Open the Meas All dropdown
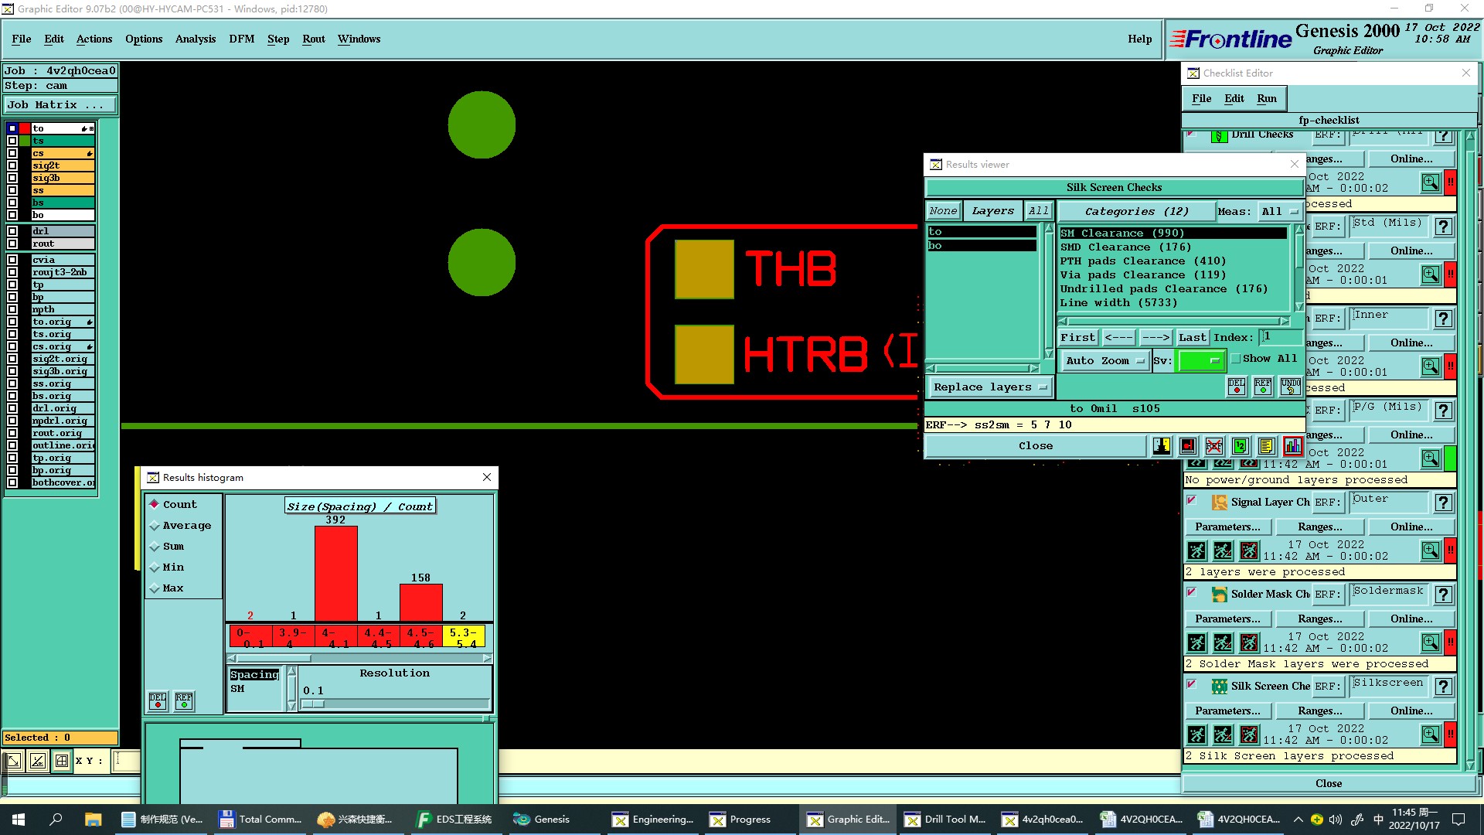The image size is (1484, 835). (x=1281, y=211)
